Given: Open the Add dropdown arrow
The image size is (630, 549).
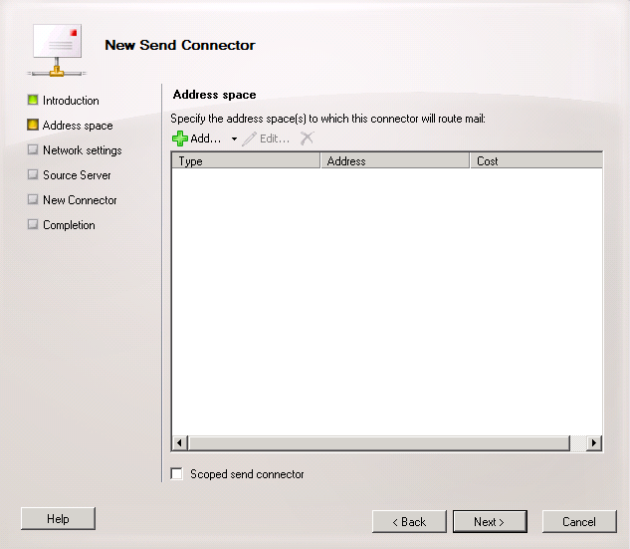Looking at the screenshot, I should tap(234, 139).
